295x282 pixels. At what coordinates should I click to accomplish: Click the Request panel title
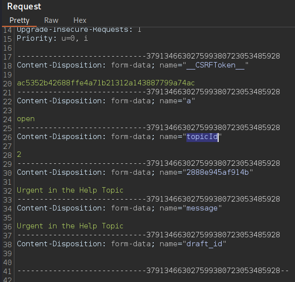[x=24, y=6]
